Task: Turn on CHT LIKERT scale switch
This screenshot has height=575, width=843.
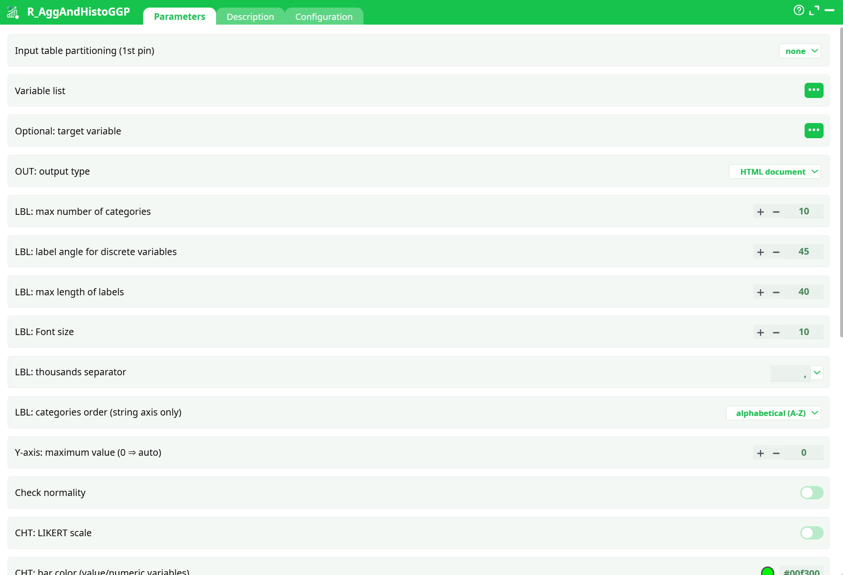Action: (812, 533)
